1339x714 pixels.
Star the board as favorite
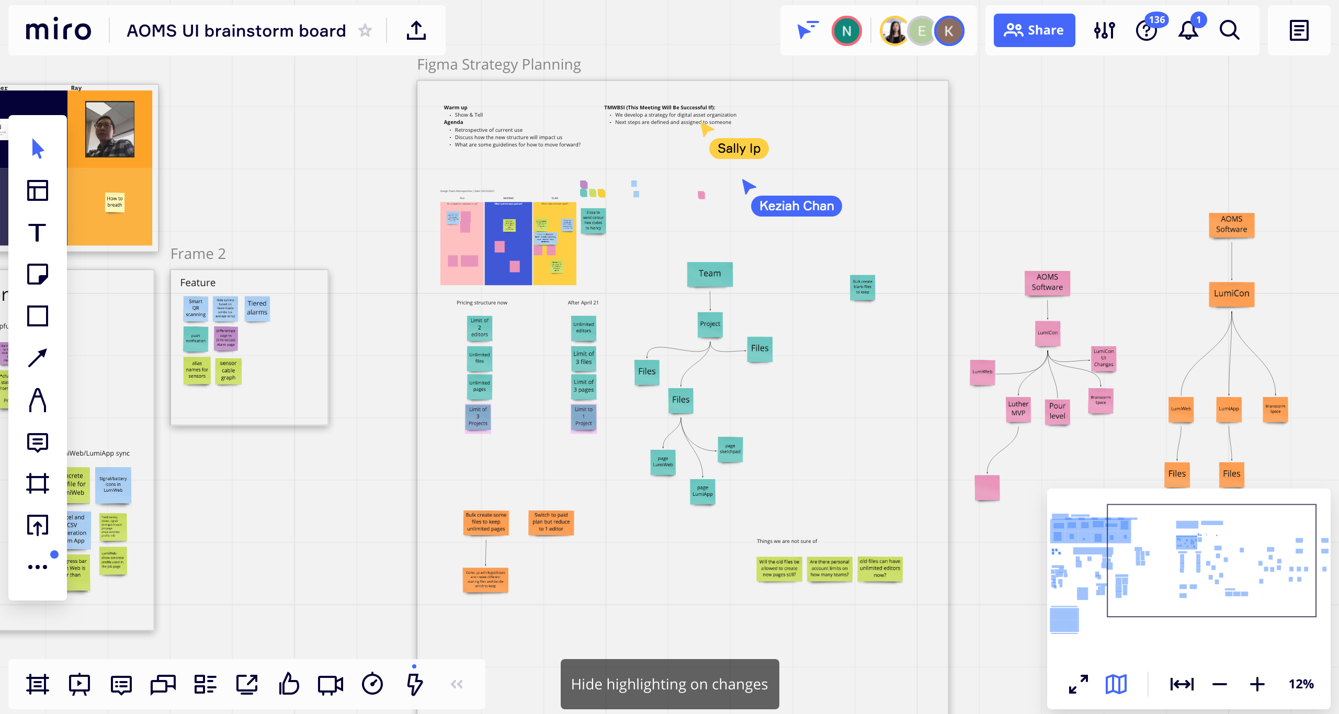click(x=365, y=30)
